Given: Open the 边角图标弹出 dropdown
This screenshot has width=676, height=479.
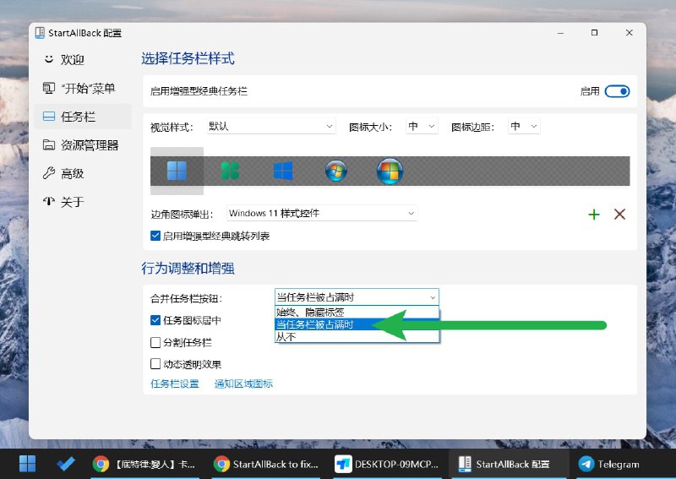Looking at the screenshot, I should (x=322, y=213).
